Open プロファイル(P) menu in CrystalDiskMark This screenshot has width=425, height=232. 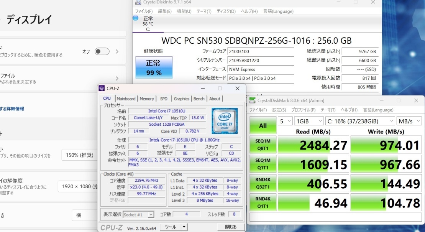click(303, 110)
